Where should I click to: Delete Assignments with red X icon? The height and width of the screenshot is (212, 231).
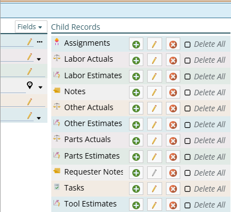(x=173, y=44)
